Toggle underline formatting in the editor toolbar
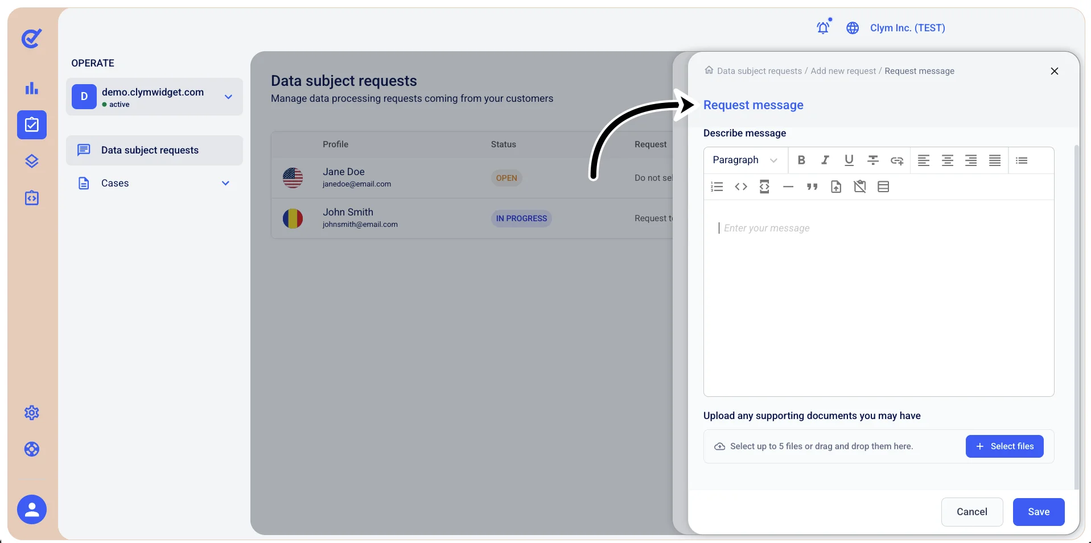1091x543 pixels. [849, 160]
